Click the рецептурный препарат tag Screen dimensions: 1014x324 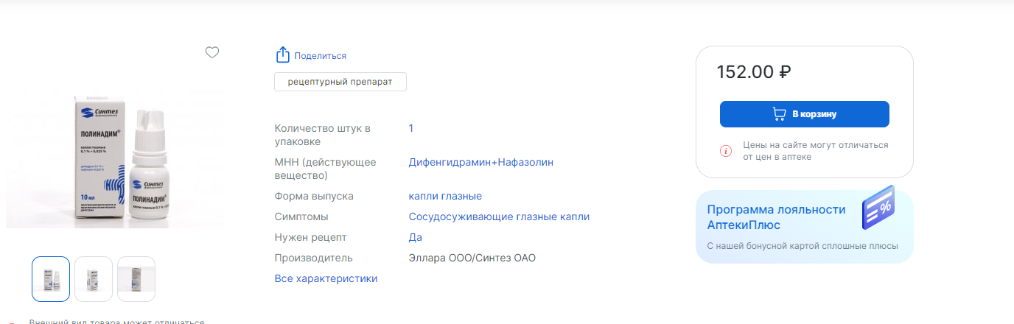(x=340, y=81)
